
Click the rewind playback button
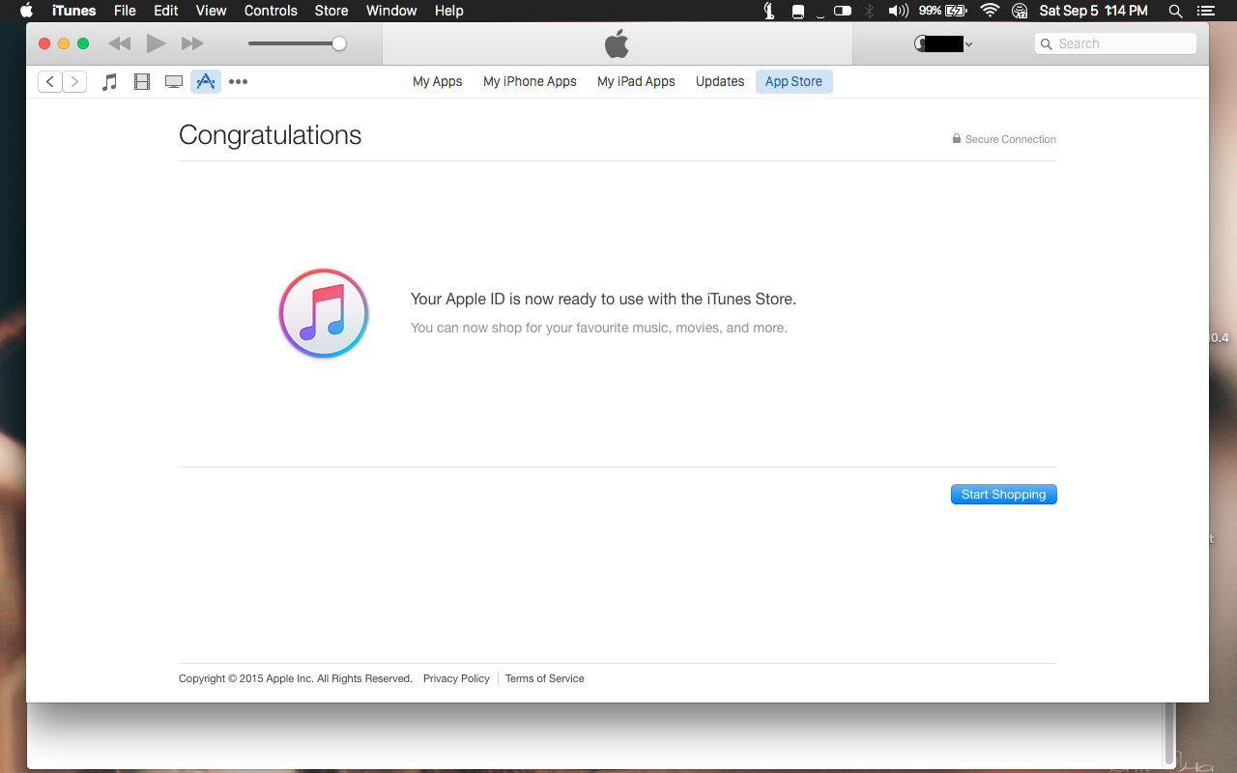tap(119, 43)
